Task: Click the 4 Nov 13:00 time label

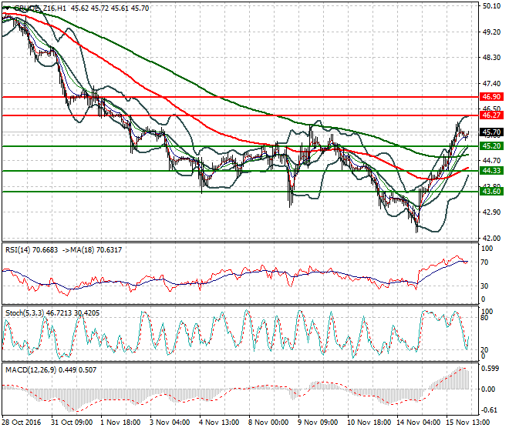Action: 219,423
